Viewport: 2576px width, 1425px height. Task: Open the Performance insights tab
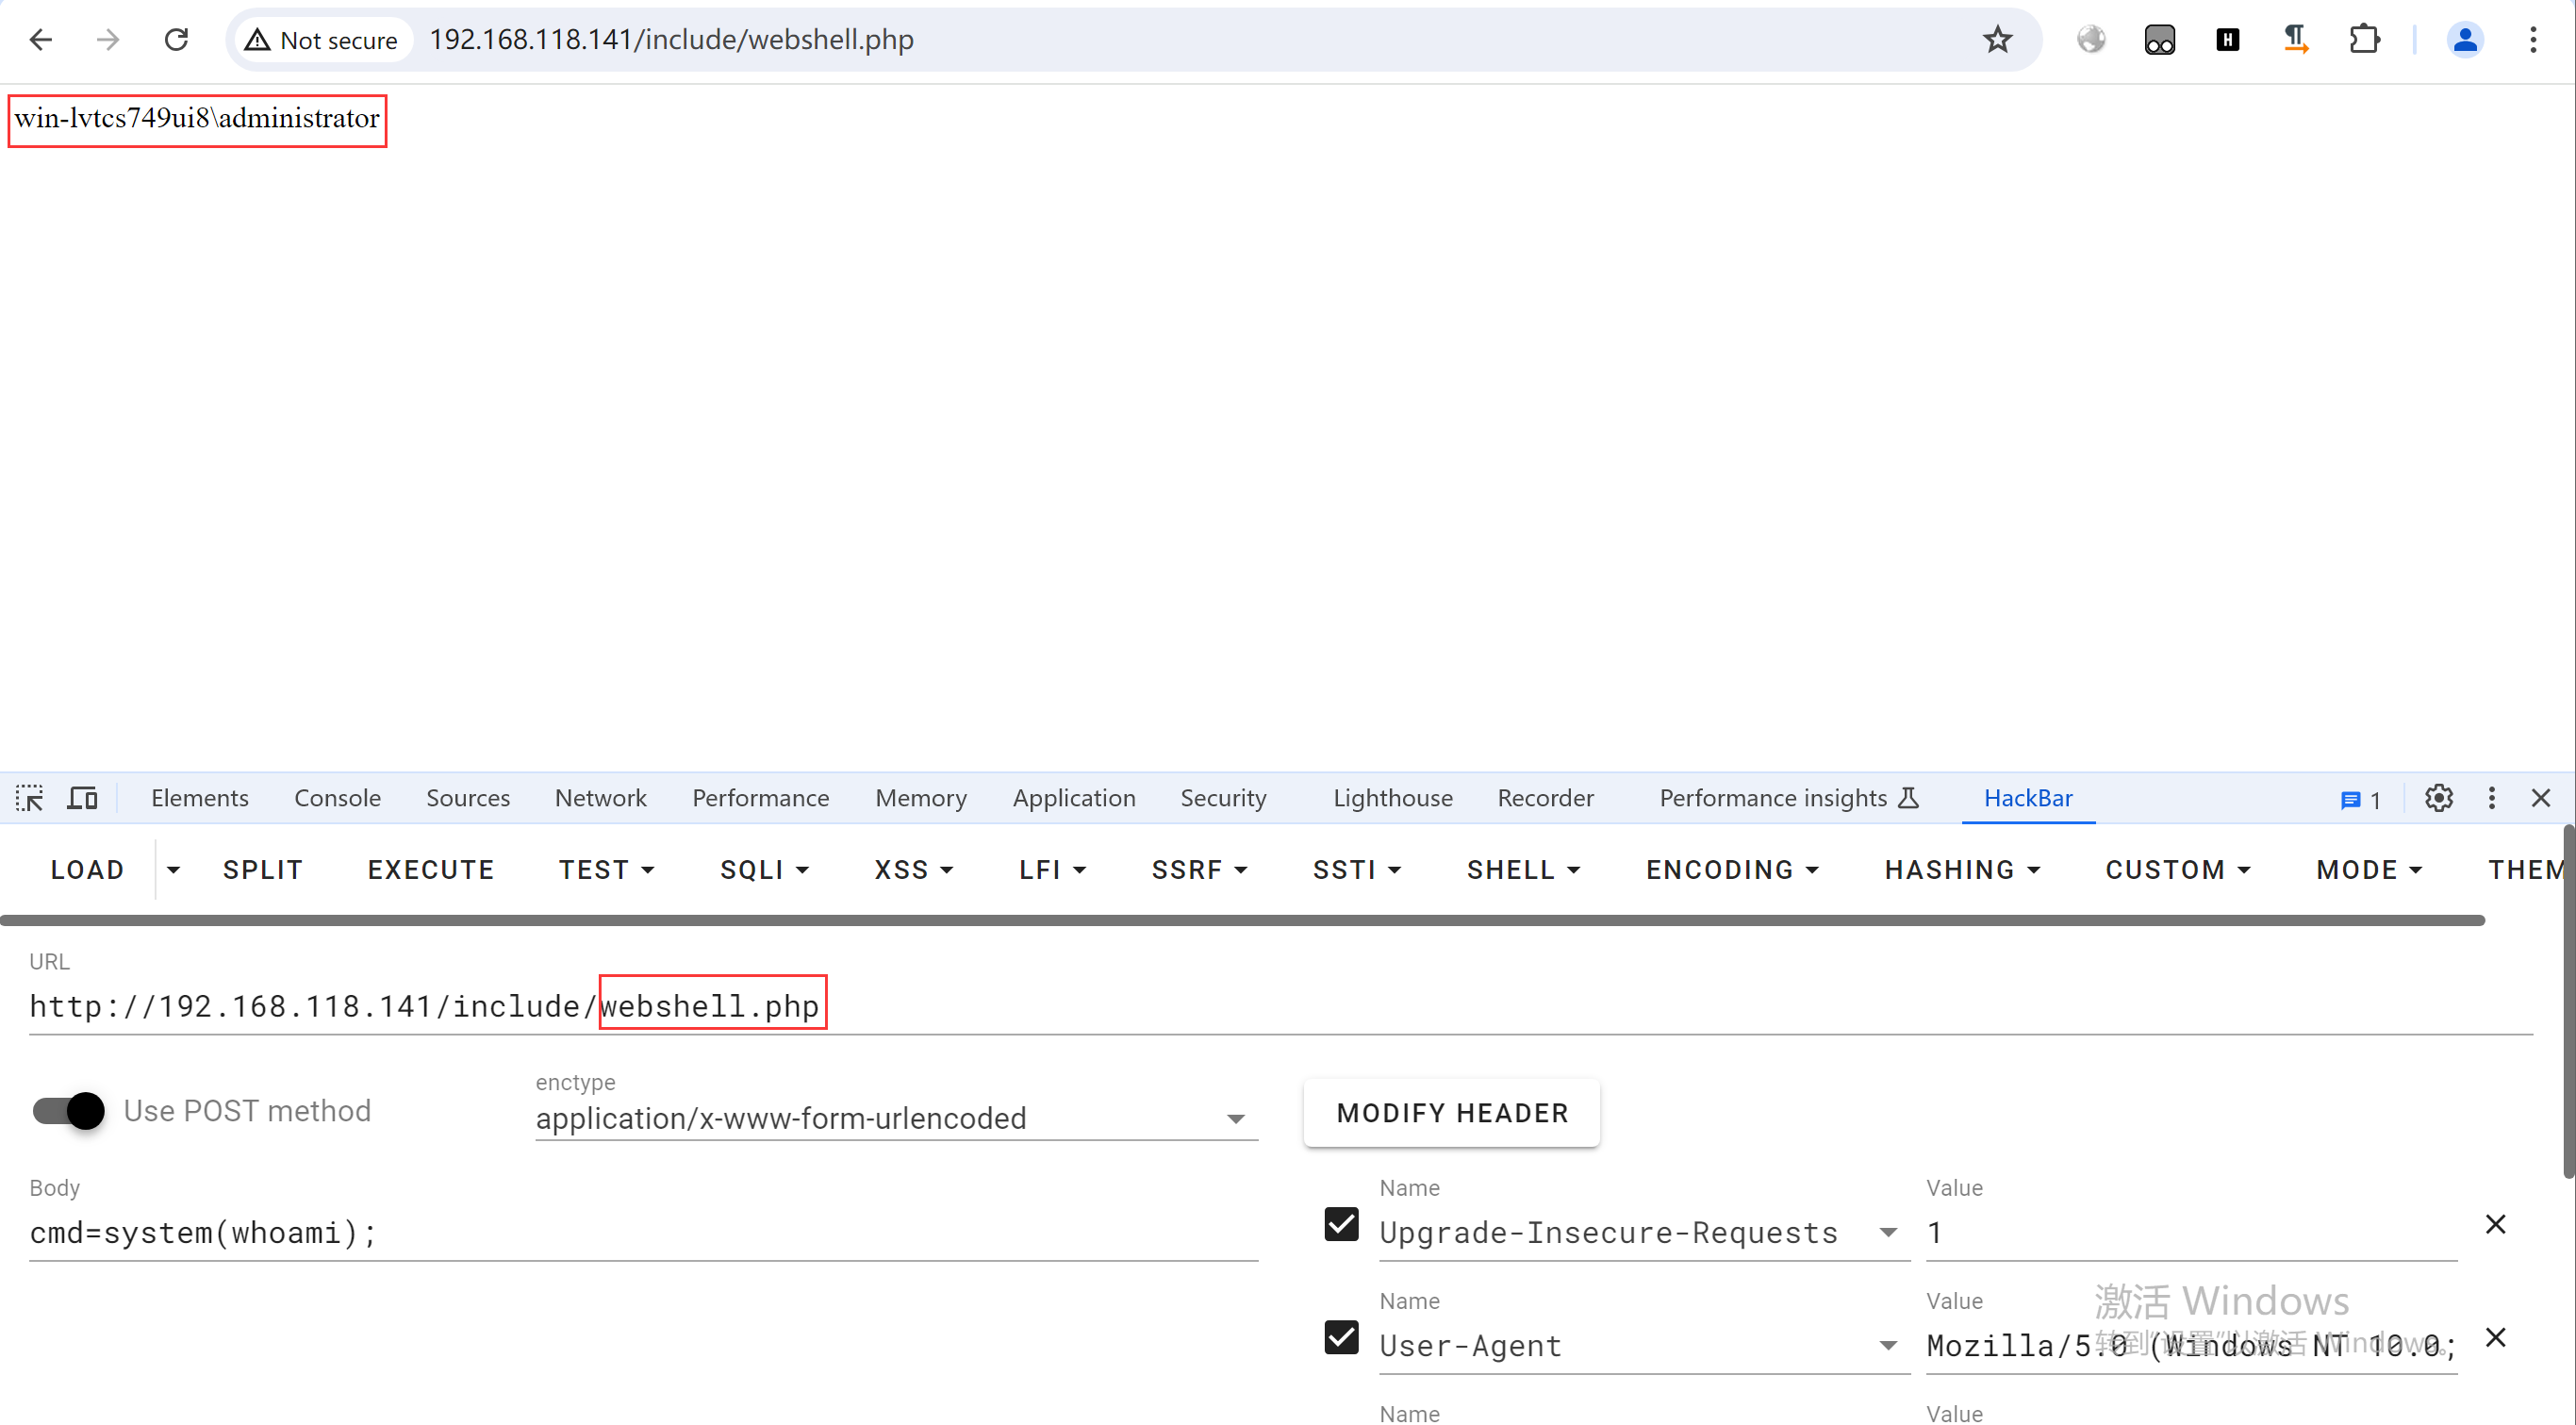click(x=1789, y=798)
